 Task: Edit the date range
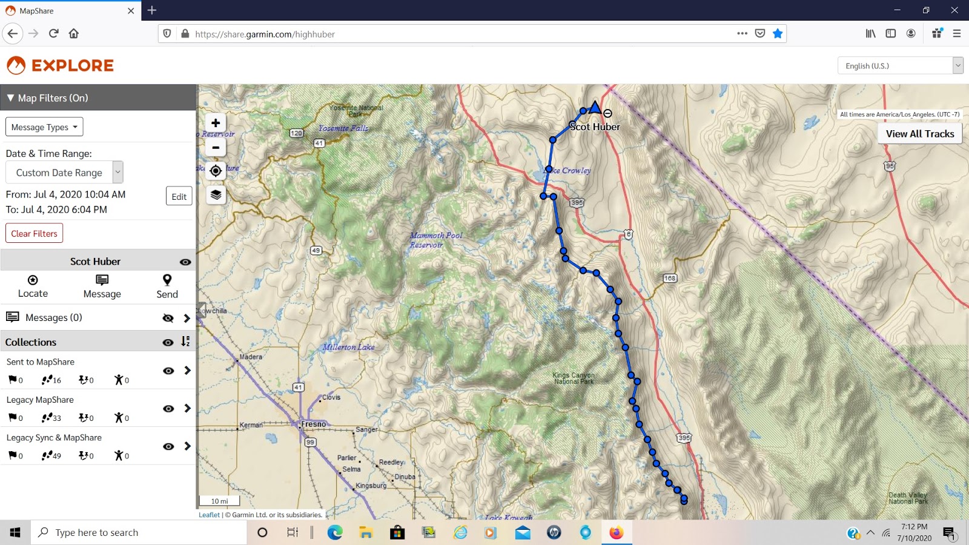179,196
